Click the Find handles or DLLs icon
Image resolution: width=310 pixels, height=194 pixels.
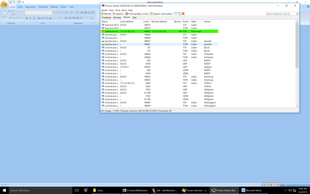point(127,14)
